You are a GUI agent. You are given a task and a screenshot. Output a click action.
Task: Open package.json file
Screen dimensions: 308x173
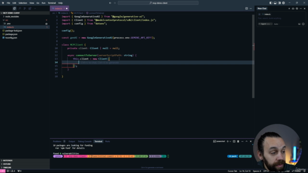pyautogui.click(x=25, y=34)
